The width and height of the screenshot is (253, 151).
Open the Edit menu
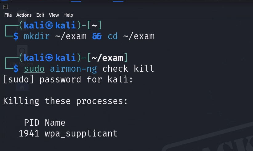tap(40, 15)
